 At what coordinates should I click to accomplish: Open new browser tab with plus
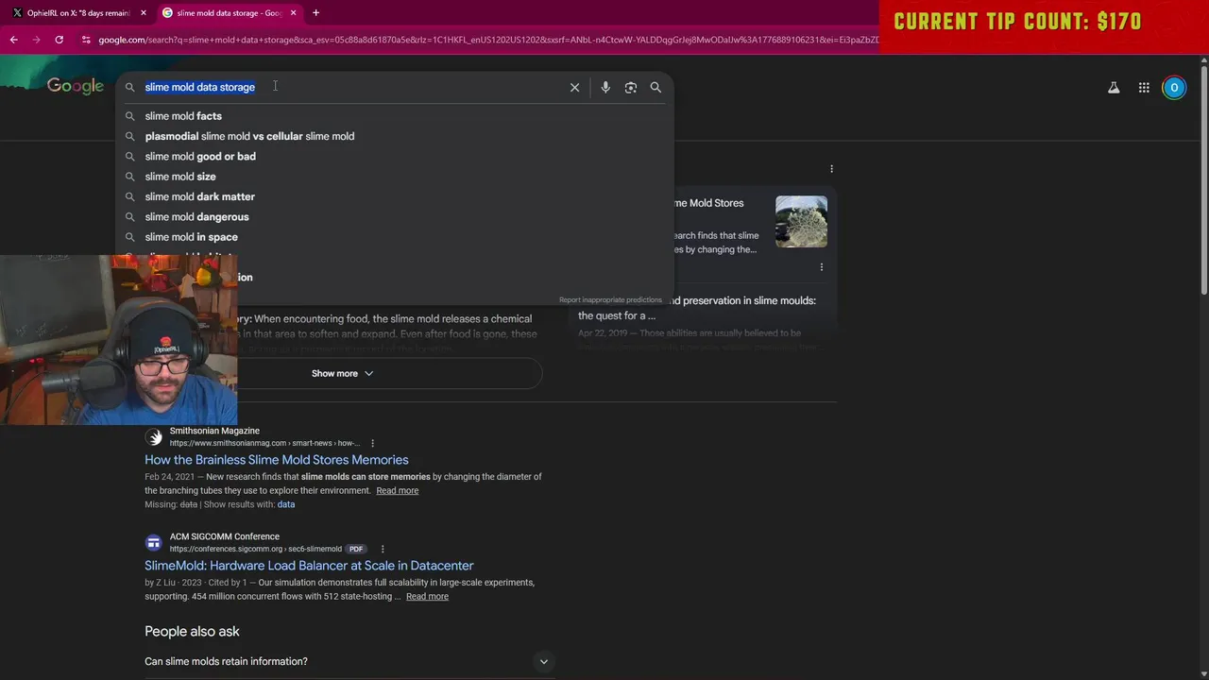pos(315,13)
